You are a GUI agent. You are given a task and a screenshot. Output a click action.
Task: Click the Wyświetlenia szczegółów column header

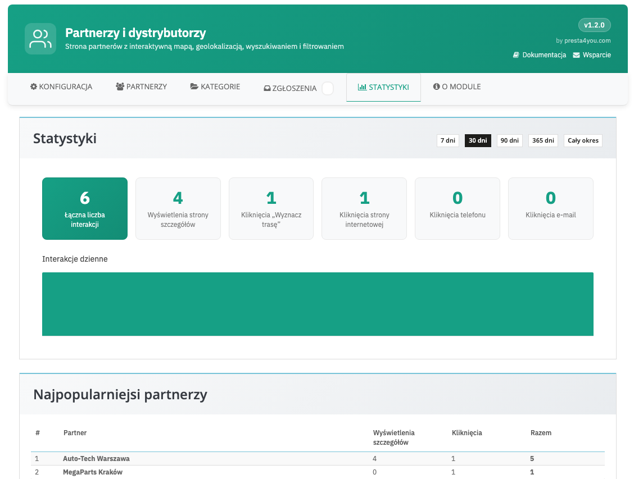tap(394, 438)
